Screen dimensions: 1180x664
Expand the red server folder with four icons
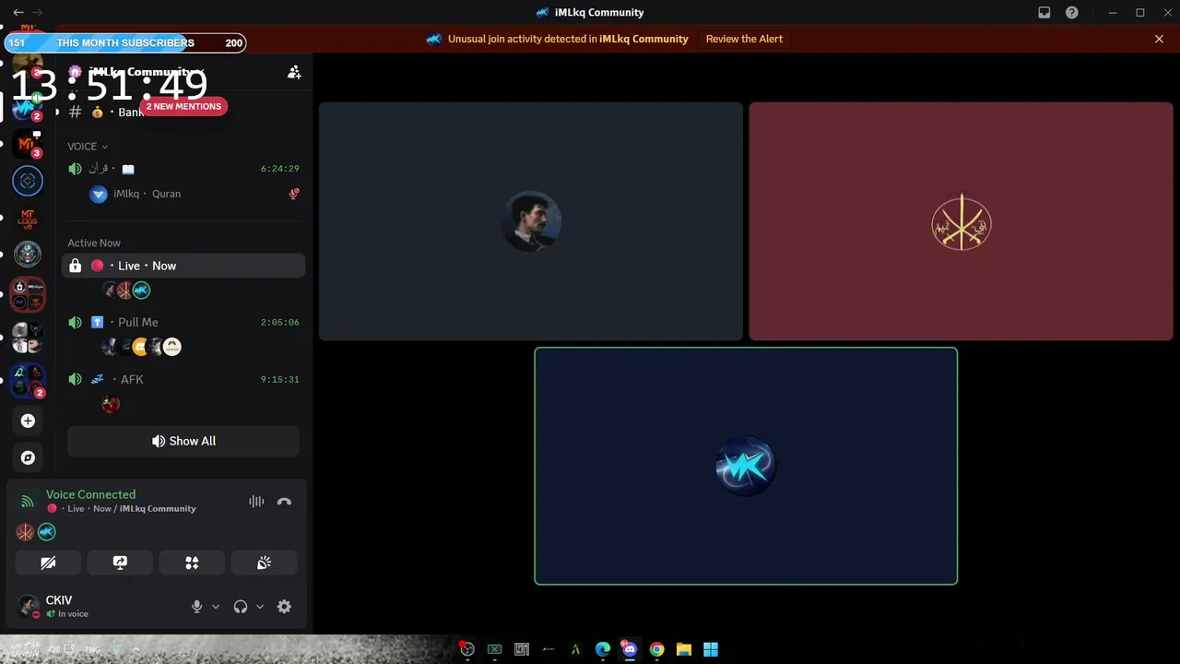(x=28, y=295)
